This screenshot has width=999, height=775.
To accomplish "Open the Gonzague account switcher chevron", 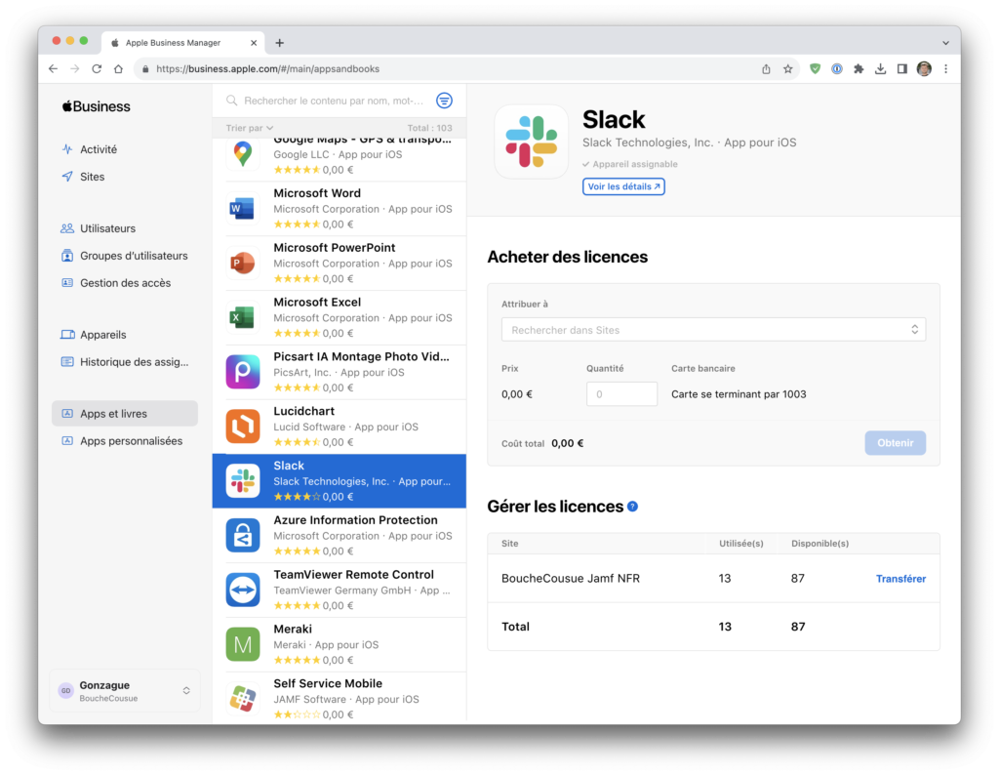I will 185,690.
